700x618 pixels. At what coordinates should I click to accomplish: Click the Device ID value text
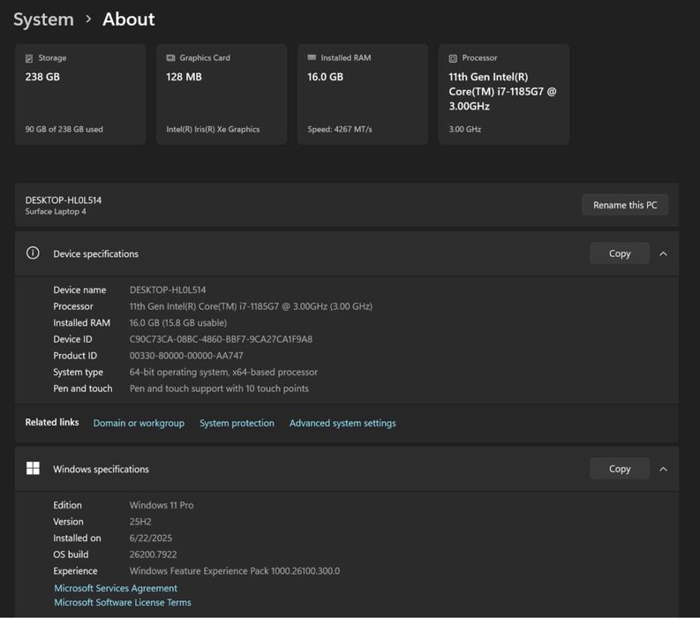[221, 339]
